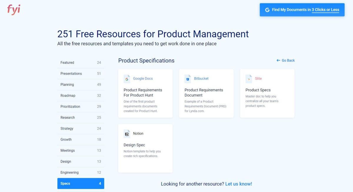Open Product Requirements For Product Hunt title

(x=143, y=92)
